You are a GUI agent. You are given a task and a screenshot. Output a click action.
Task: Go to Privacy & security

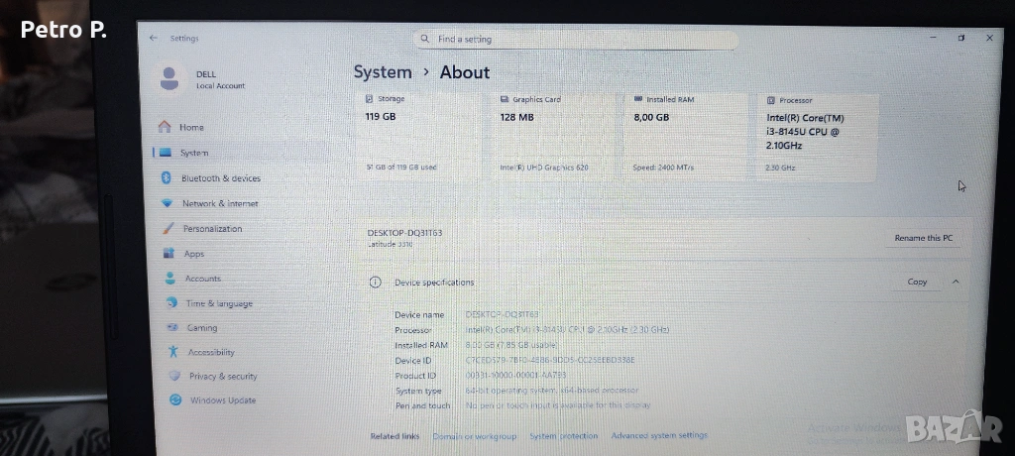click(x=222, y=377)
